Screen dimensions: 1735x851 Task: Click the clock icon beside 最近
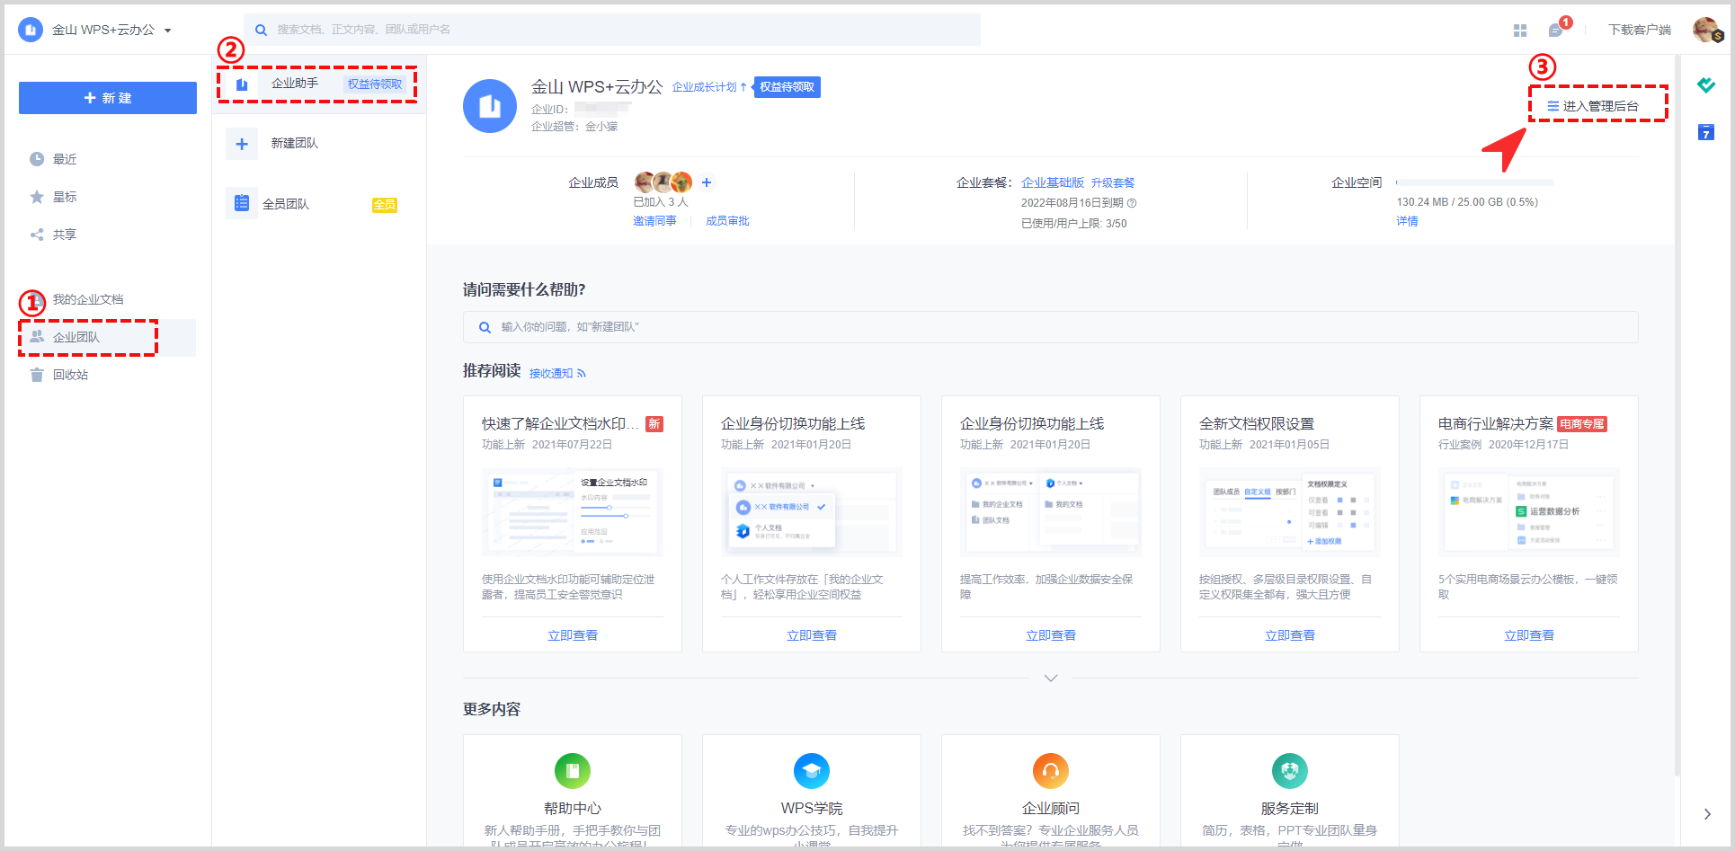[x=37, y=159]
